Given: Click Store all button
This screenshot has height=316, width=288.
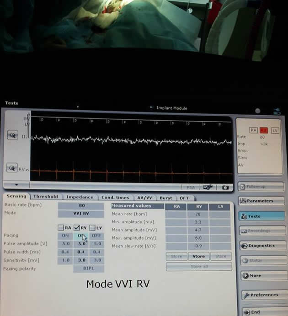Looking at the screenshot, I should (x=199, y=267).
